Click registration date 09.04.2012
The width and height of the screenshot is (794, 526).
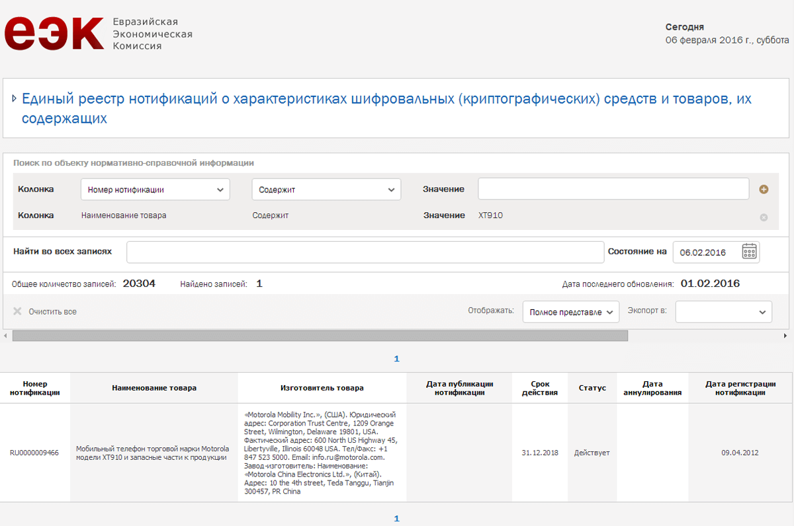coord(740,453)
